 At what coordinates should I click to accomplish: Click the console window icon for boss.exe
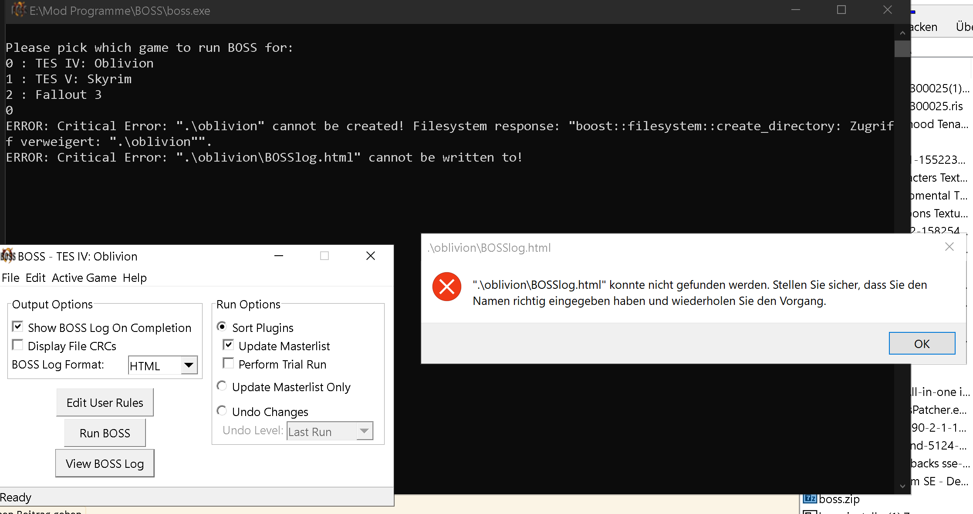coord(18,10)
